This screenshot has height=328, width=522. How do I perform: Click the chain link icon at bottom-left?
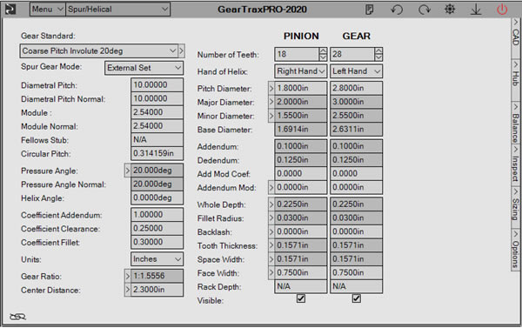point(17,317)
